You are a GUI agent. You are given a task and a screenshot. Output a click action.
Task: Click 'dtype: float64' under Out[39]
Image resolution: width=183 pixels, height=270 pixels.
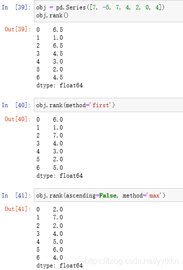click(60, 85)
